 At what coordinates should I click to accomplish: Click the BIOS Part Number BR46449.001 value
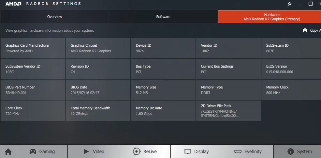pos(16,93)
